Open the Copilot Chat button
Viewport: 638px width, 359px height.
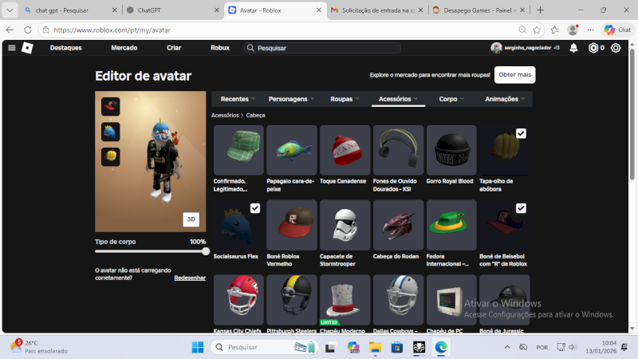pos(617,30)
